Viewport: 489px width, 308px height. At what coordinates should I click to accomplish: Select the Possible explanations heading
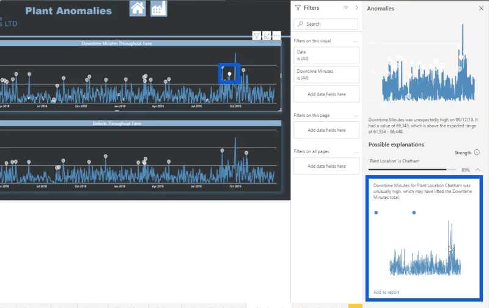tap(396, 145)
